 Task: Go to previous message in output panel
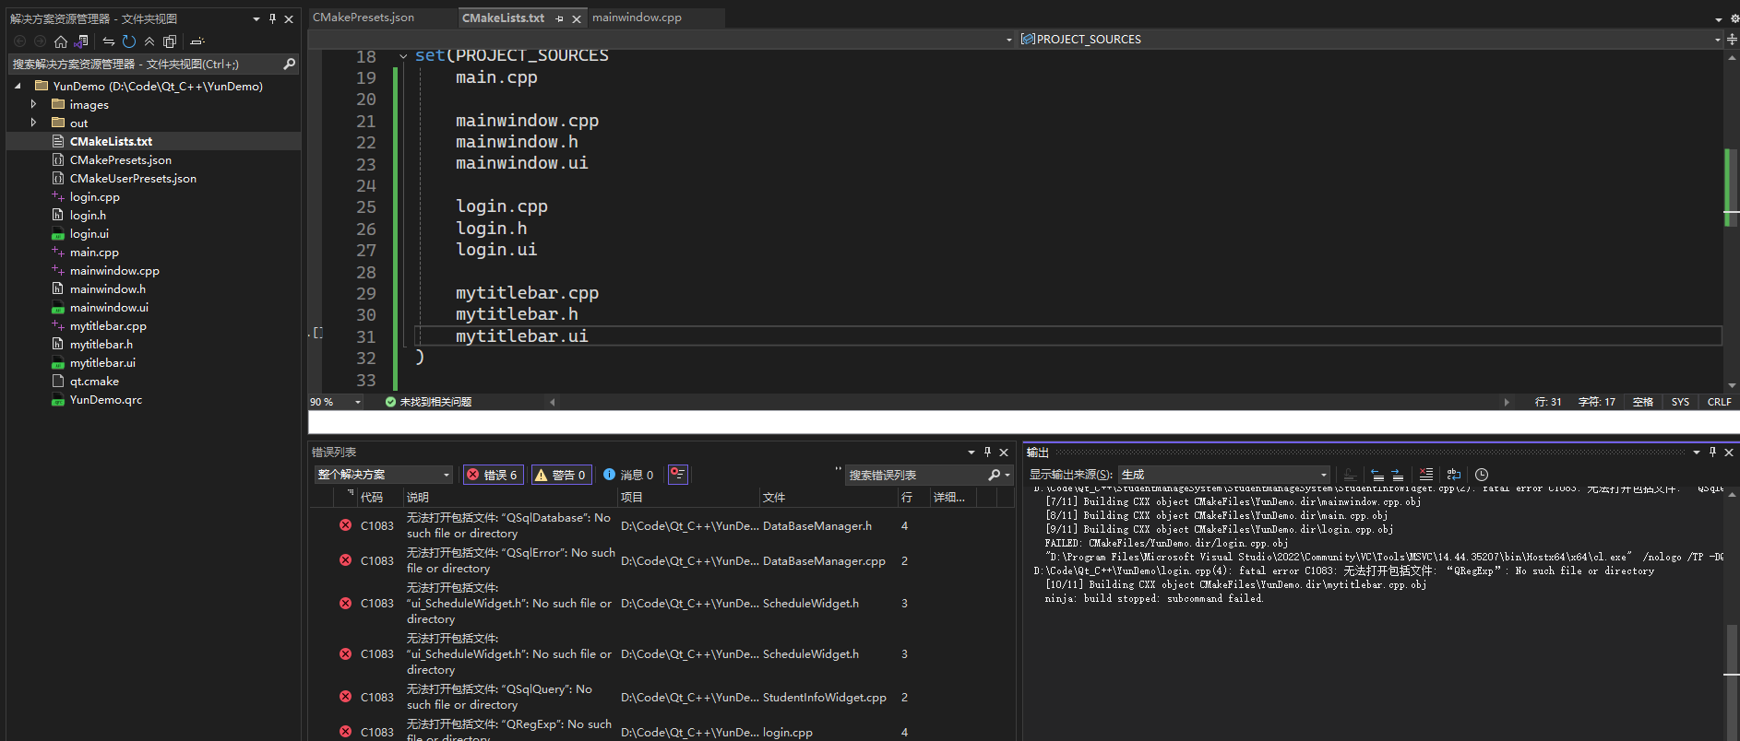click(1377, 475)
